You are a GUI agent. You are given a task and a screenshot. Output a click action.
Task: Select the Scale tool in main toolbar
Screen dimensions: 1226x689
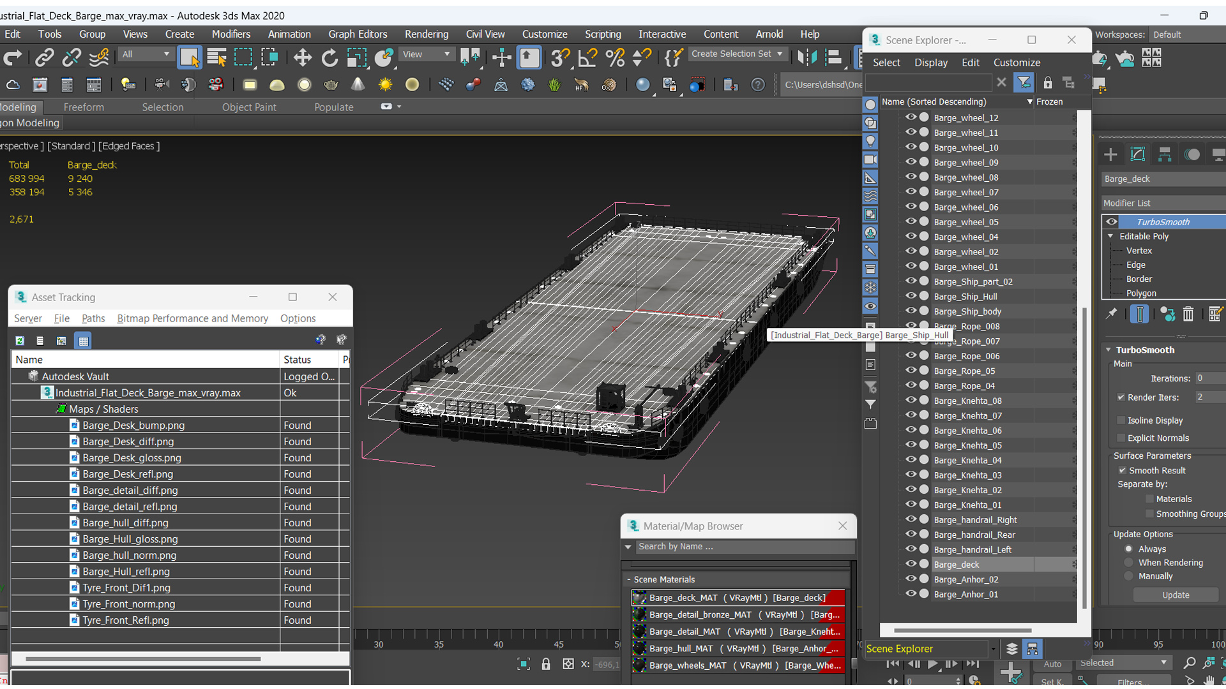tap(356, 58)
